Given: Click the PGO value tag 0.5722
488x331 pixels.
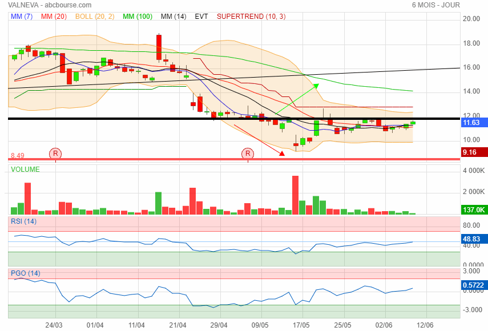Looking at the screenshot, I should 474,285.
